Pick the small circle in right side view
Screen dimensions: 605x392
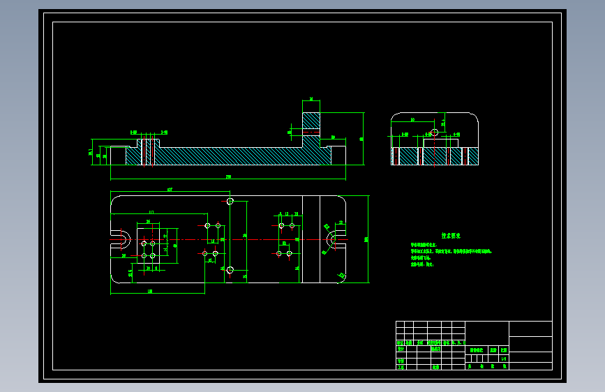point(435,133)
